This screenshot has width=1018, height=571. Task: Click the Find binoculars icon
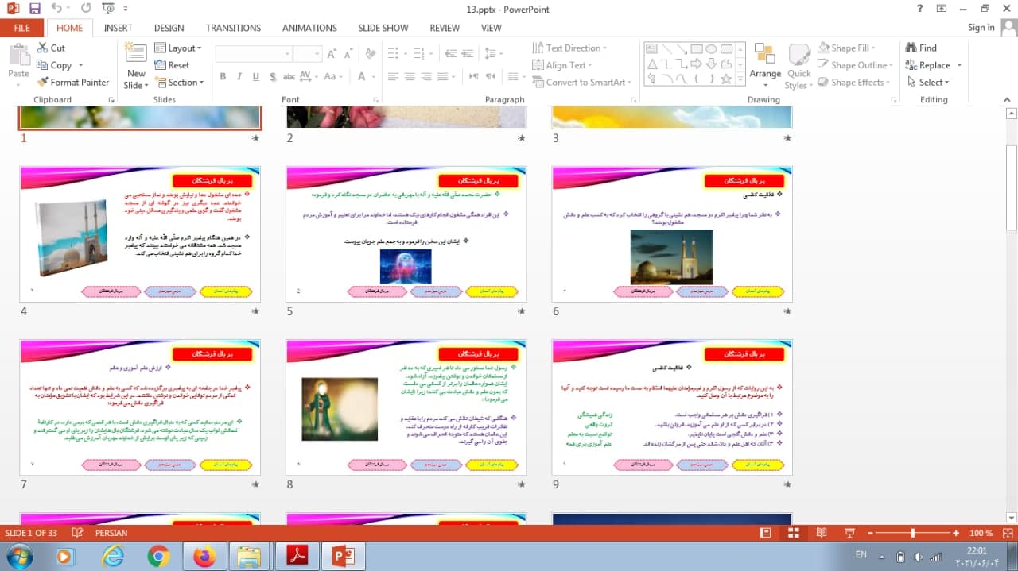click(x=911, y=48)
